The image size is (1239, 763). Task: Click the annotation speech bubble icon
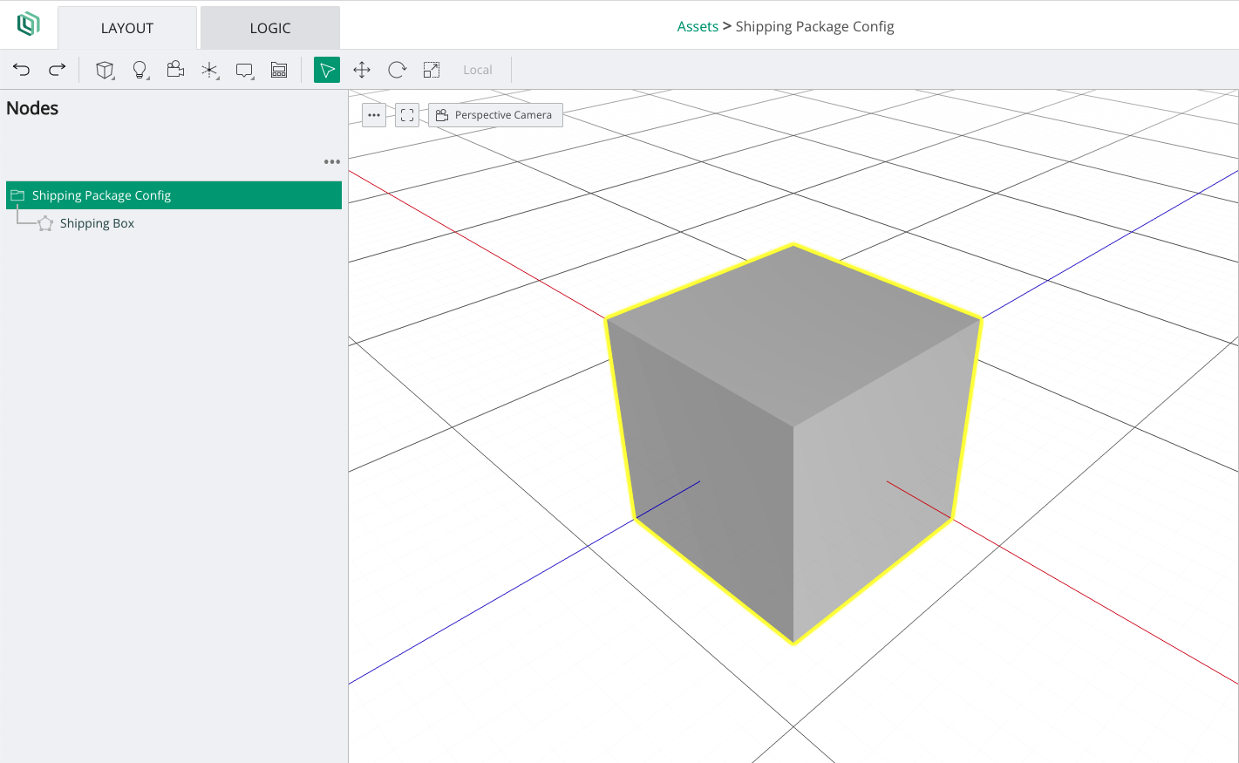[x=245, y=70]
